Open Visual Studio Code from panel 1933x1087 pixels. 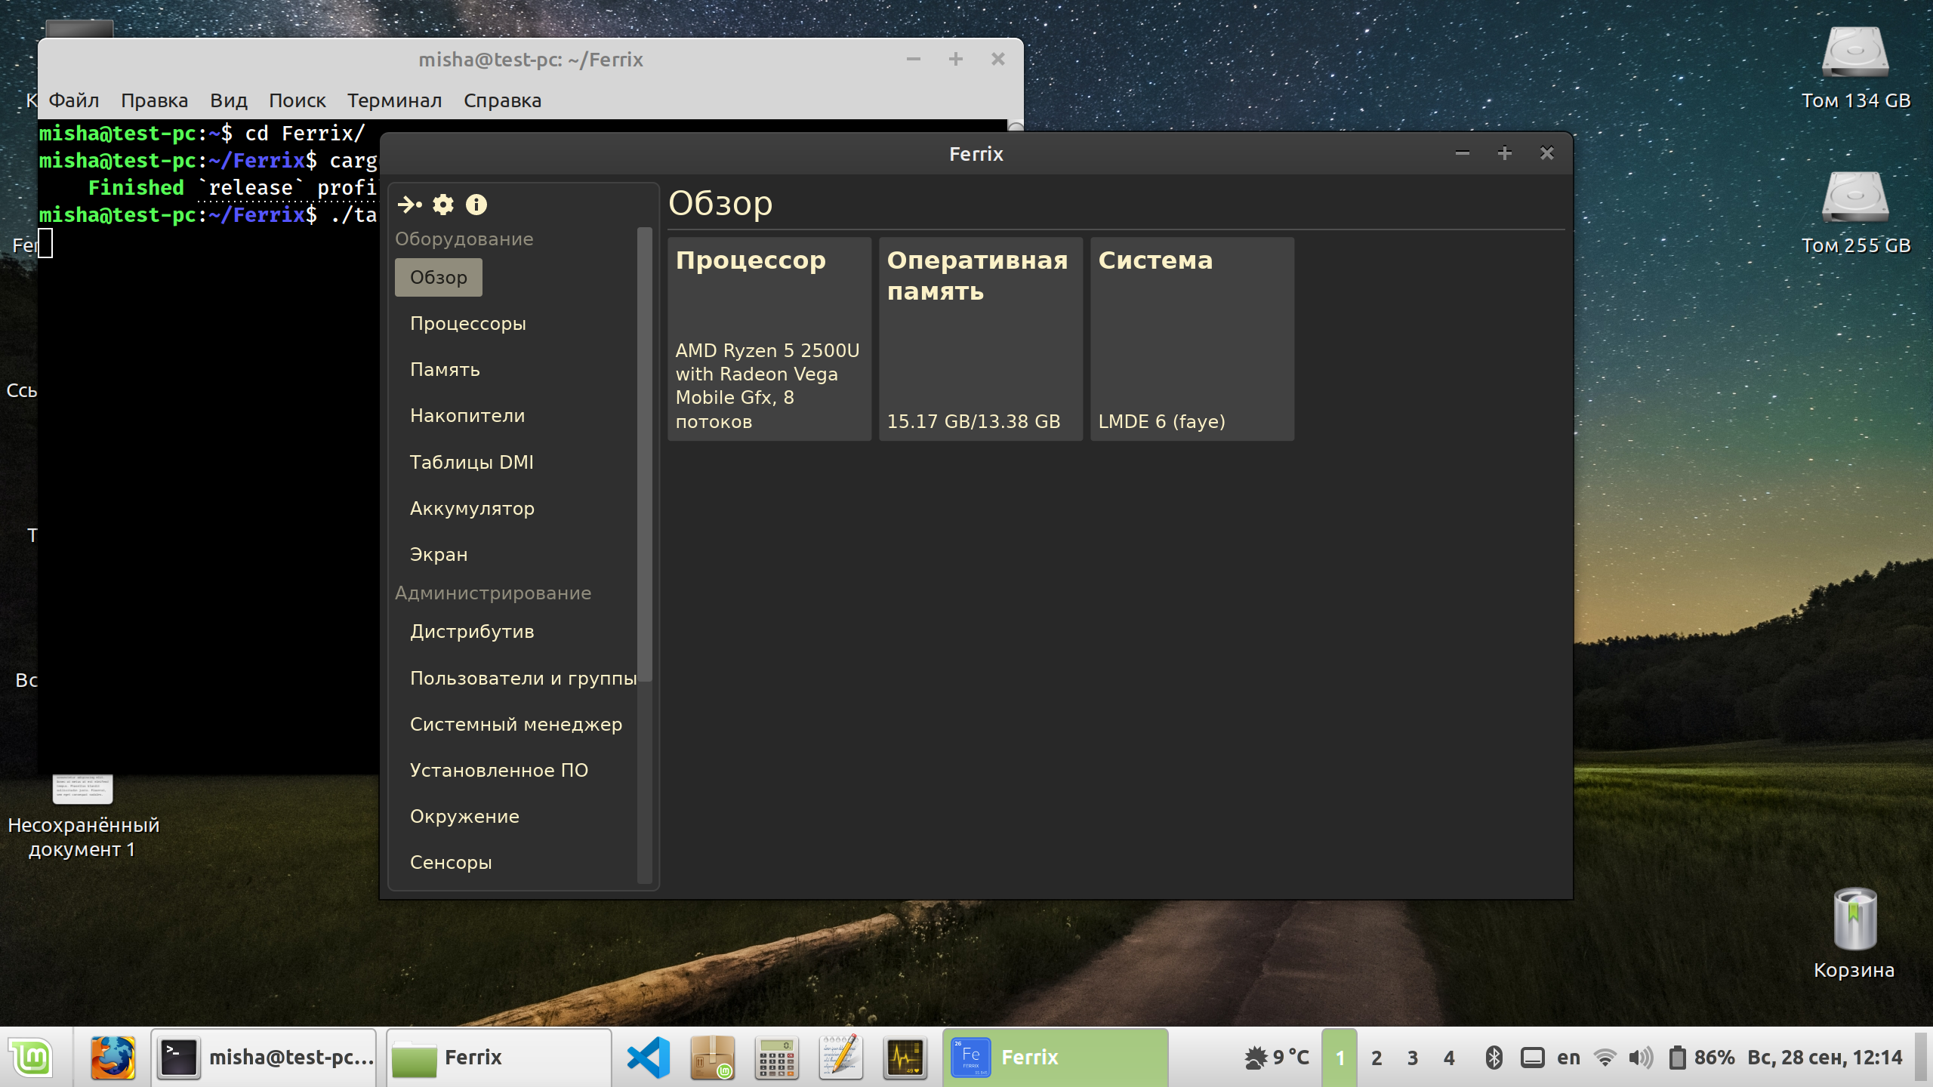(x=649, y=1058)
